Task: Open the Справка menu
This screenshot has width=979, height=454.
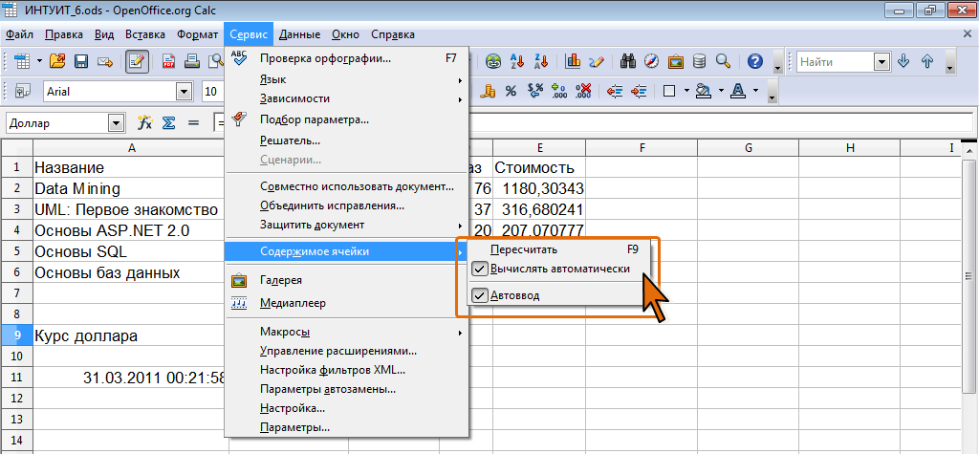Action: pos(392,34)
